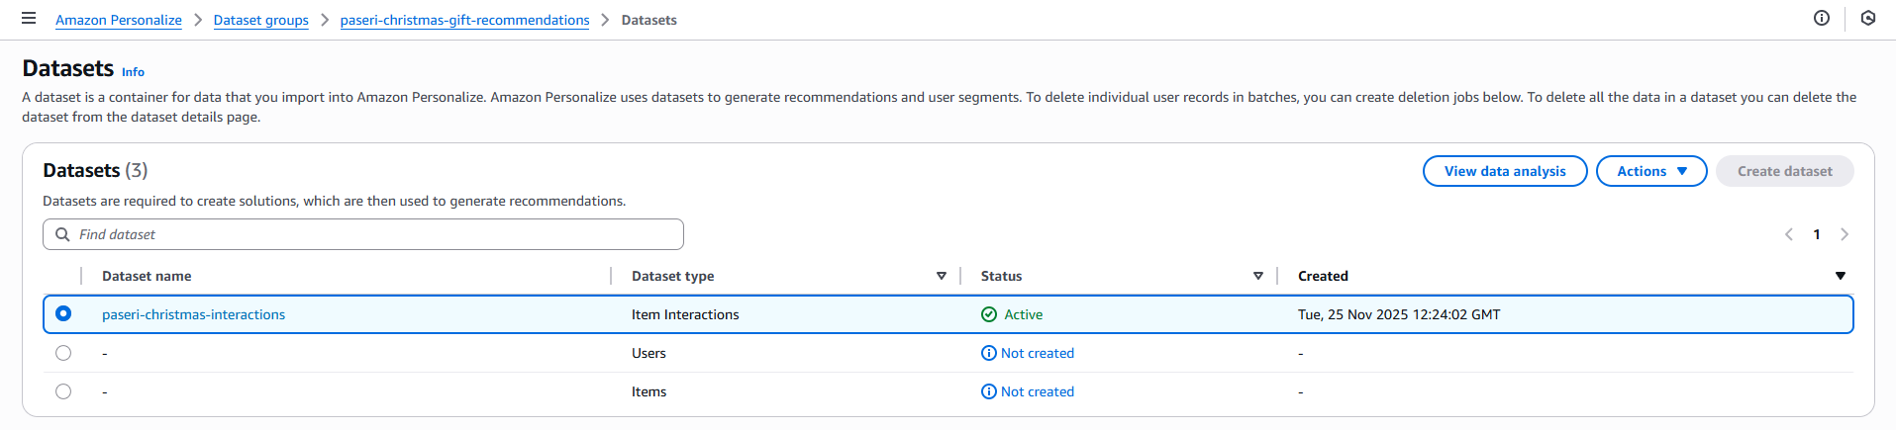Go to the next page with right chevron
This screenshot has width=1896, height=430.
tap(1844, 234)
